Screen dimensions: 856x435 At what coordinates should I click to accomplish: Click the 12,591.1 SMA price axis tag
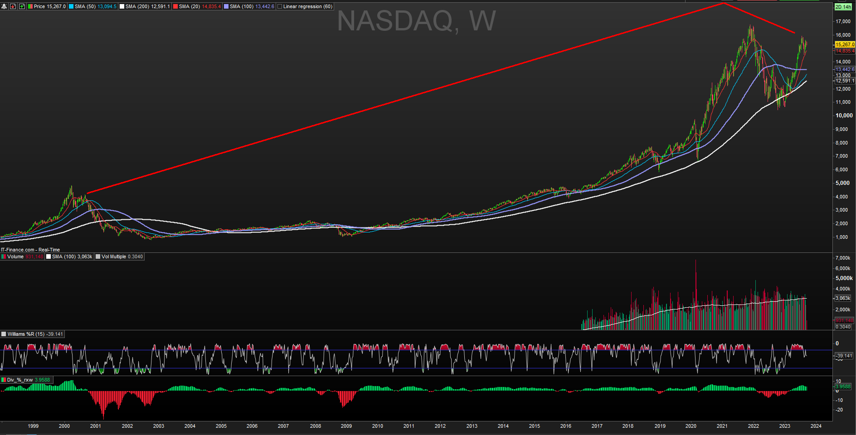click(x=845, y=81)
